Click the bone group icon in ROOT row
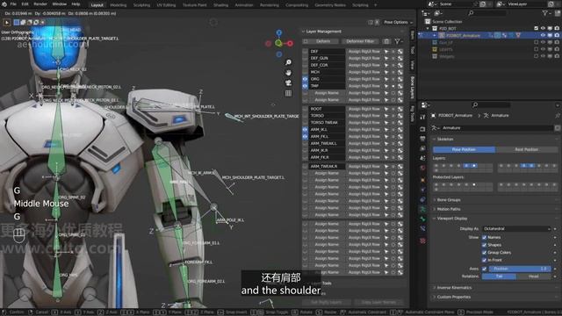Screen dimensions: 562x316 (400, 109)
